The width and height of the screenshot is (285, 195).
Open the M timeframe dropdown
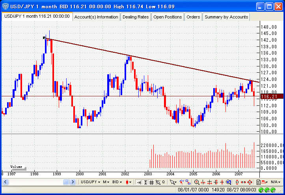(x=106, y=182)
